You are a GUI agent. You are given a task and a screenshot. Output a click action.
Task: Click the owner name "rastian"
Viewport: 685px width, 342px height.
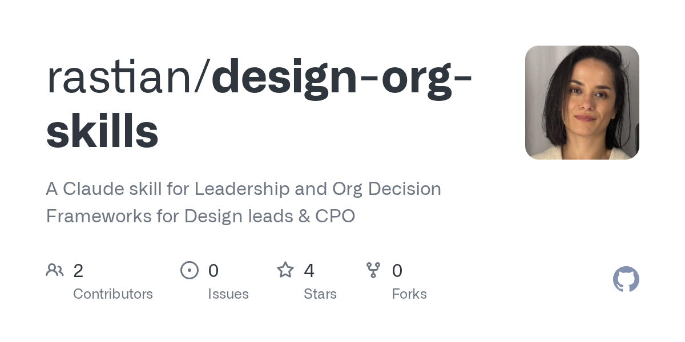(120, 78)
